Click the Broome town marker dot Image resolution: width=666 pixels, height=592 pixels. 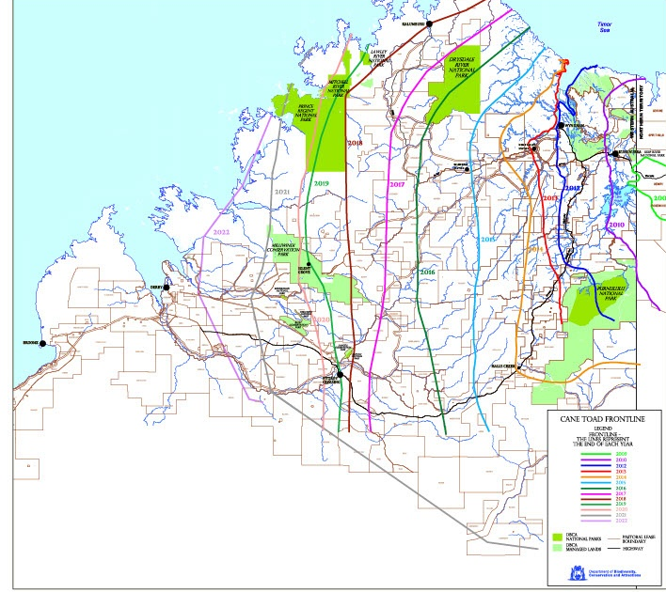[42, 344]
